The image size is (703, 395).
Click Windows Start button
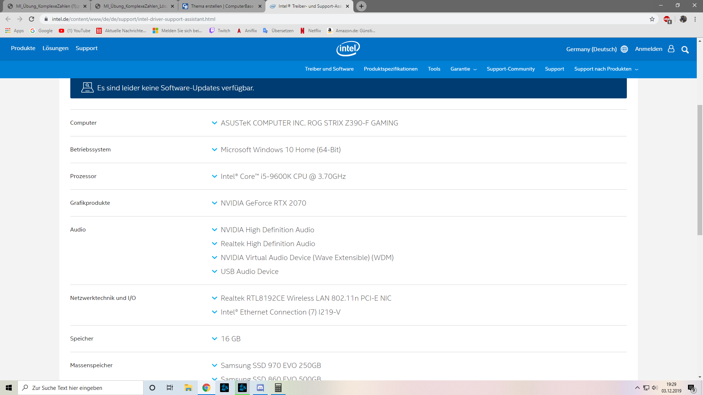click(9, 388)
